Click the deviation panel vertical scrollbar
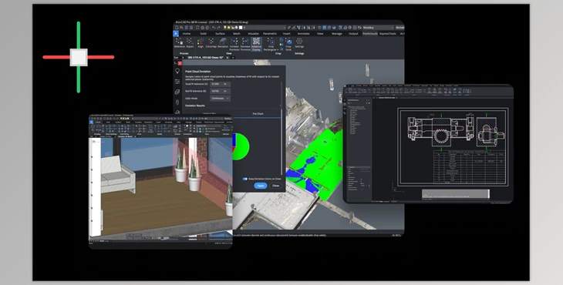The width and height of the screenshot is (563, 285). 281,142
